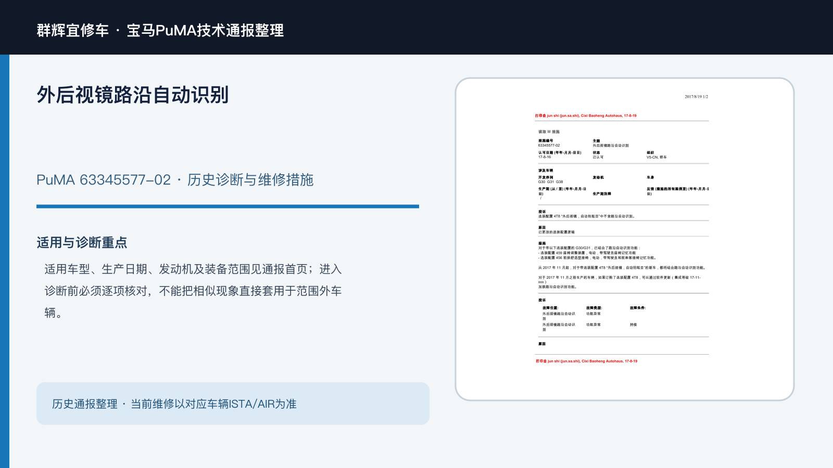Click the PuMA 63345577-02 subtitle line
Screen dimensions: 833x468
[x=175, y=180]
